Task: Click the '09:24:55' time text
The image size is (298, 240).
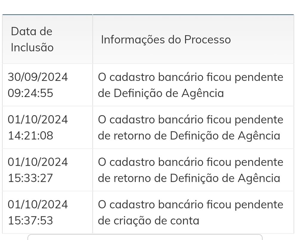Action: [x=30, y=93]
